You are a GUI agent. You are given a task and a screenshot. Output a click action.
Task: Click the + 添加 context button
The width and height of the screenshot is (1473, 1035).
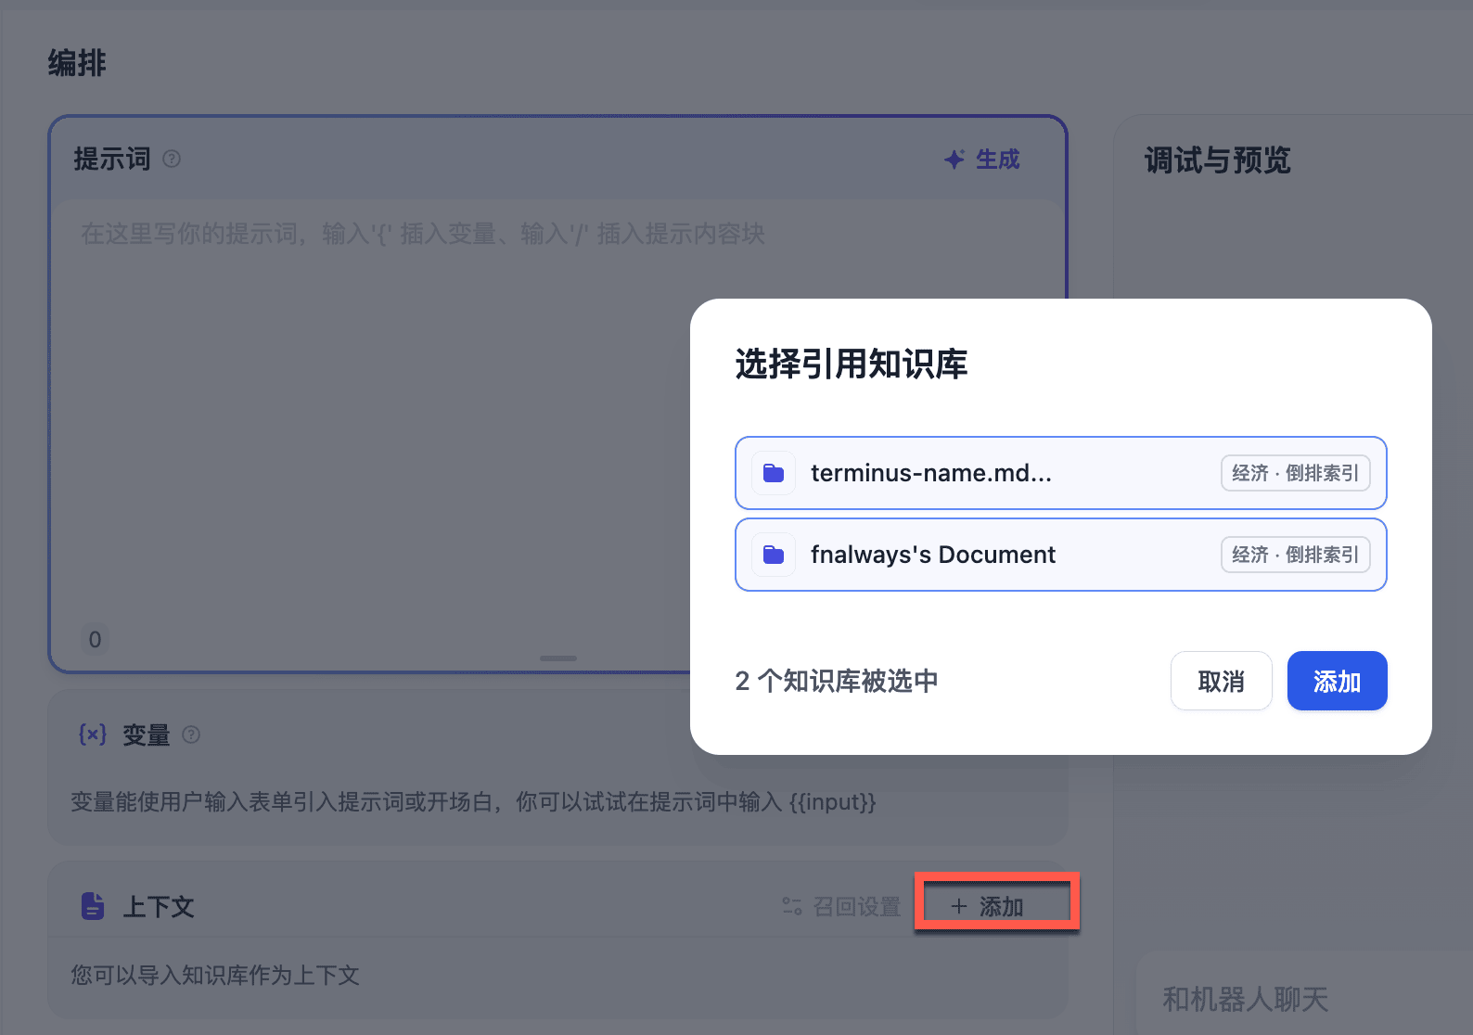tap(989, 906)
